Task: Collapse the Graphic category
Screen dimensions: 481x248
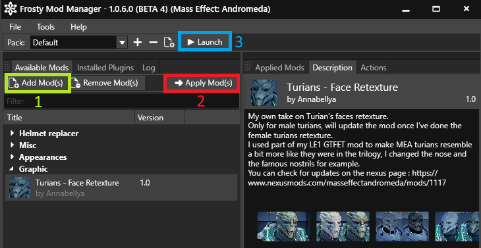Action: coord(13,168)
